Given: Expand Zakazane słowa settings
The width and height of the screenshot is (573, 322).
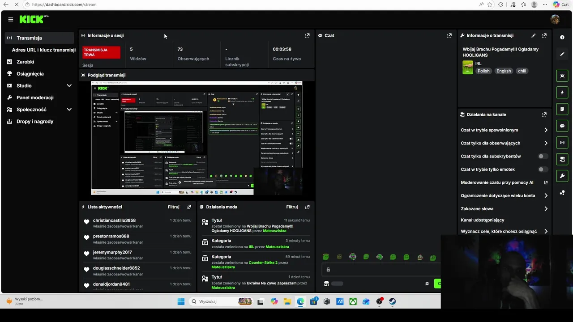Looking at the screenshot, I should click(546, 209).
